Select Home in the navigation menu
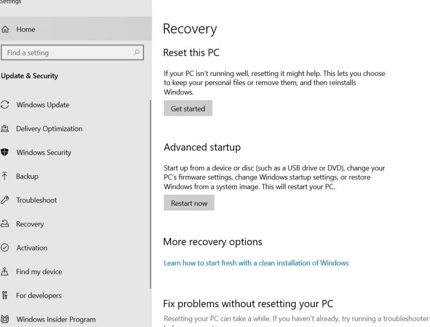This screenshot has width=430, height=327. click(26, 29)
